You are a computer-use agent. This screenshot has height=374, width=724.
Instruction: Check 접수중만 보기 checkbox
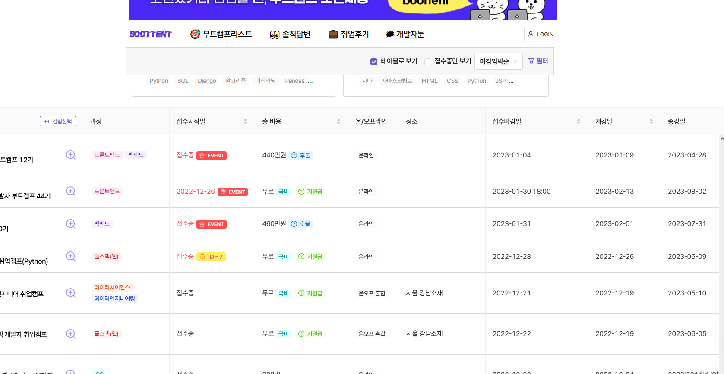pyautogui.click(x=428, y=62)
